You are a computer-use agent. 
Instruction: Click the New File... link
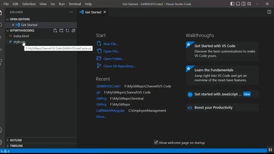[111, 44]
